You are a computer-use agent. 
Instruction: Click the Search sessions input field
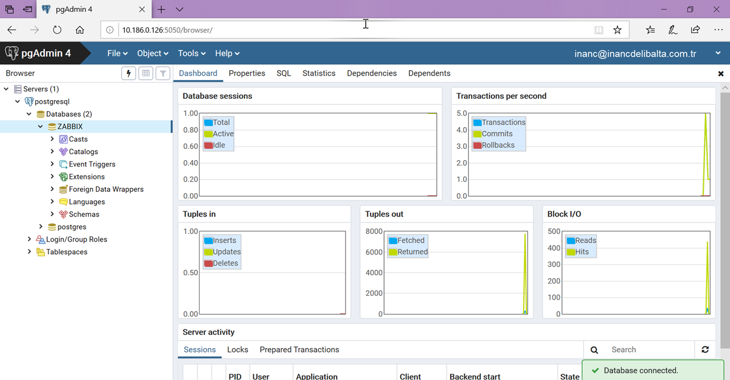[x=650, y=350]
